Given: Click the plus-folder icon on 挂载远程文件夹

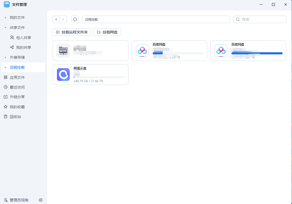Looking at the screenshot, I should coord(58,32).
